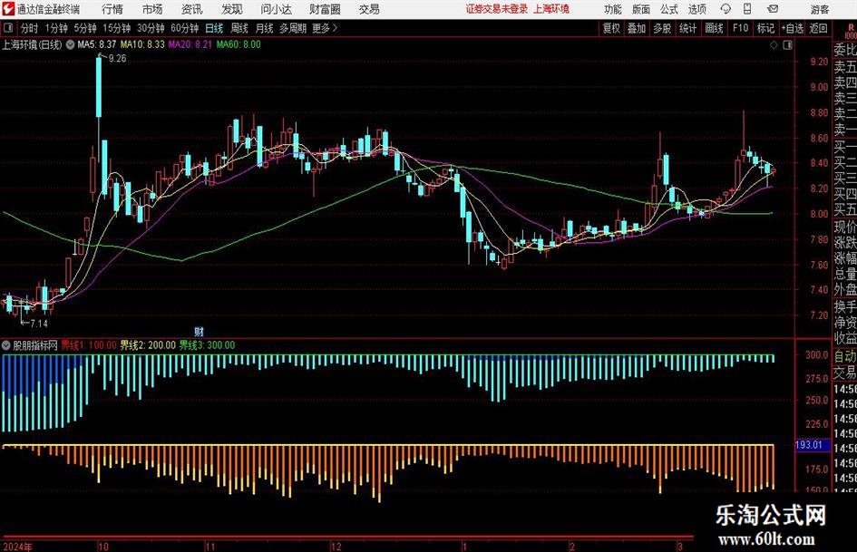The height and width of the screenshot is (552, 857).
Task: Click the F10 company info button
Action: coord(741,28)
